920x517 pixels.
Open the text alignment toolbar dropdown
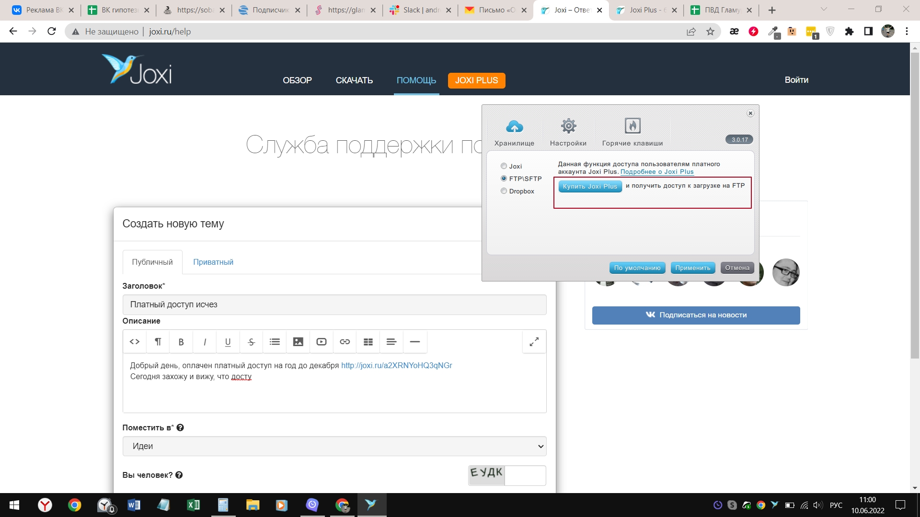(x=391, y=342)
